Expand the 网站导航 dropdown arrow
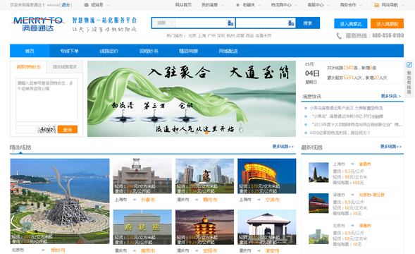The height and width of the screenshot is (254, 415). point(402,5)
